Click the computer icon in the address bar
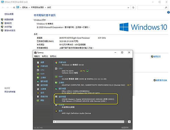The width and height of the screenshot is (170, 130). [18, 7]
